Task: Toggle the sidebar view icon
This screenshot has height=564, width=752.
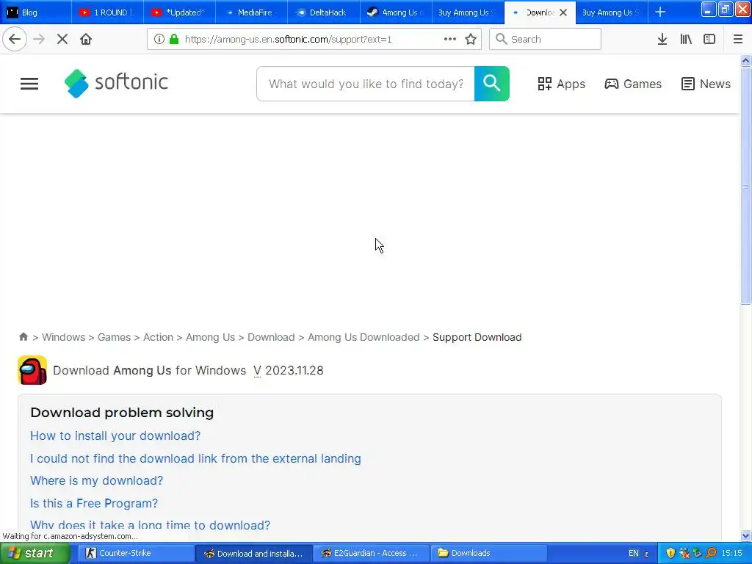Action: click(x=709, y=39)
